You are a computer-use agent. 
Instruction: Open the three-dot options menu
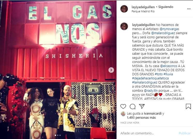click(189, 9)
